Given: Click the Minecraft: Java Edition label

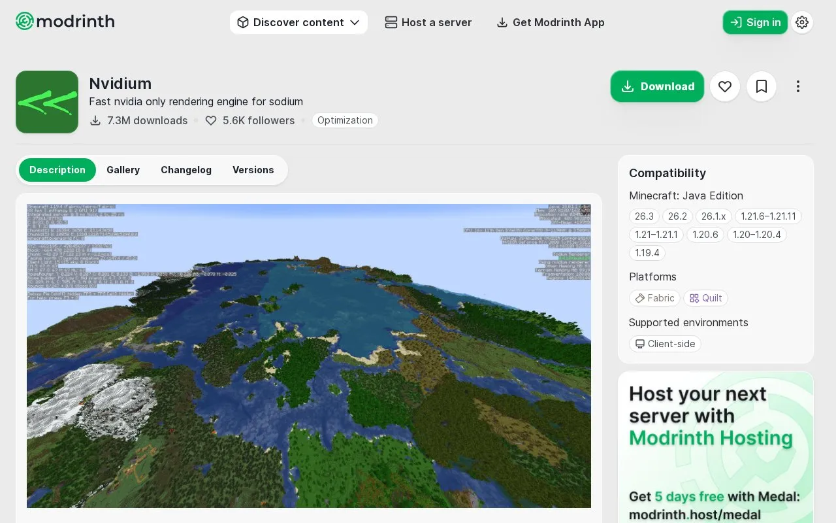Looking at the screenshot, I should pyautogui.click(x=686, y=195).
